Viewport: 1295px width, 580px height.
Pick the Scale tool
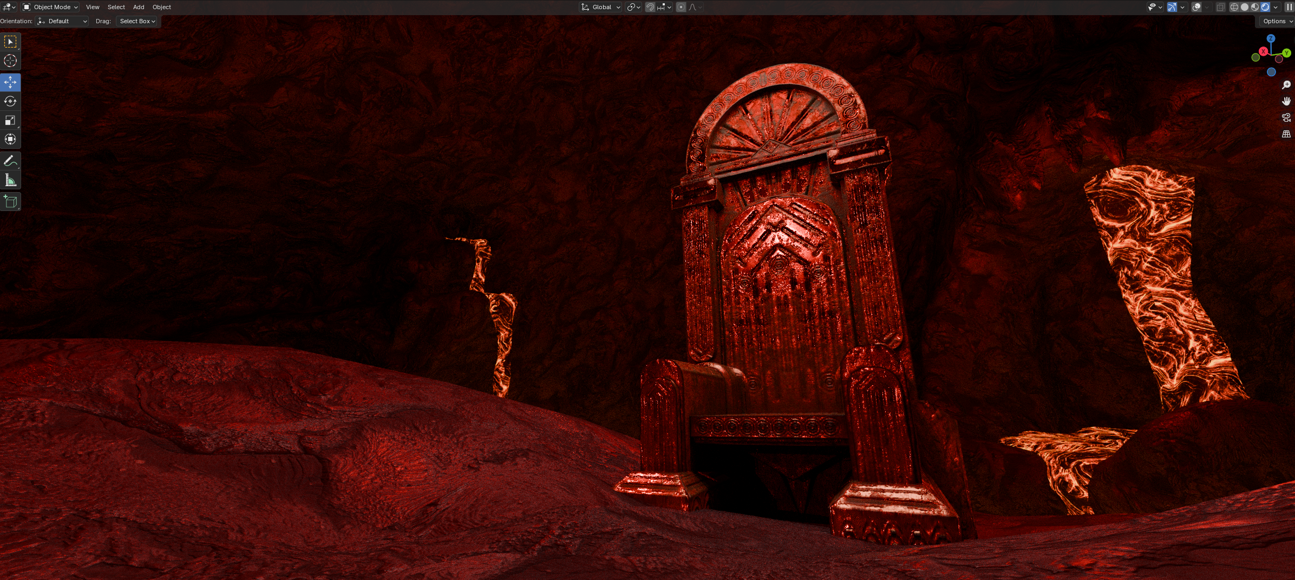point(10,120)
